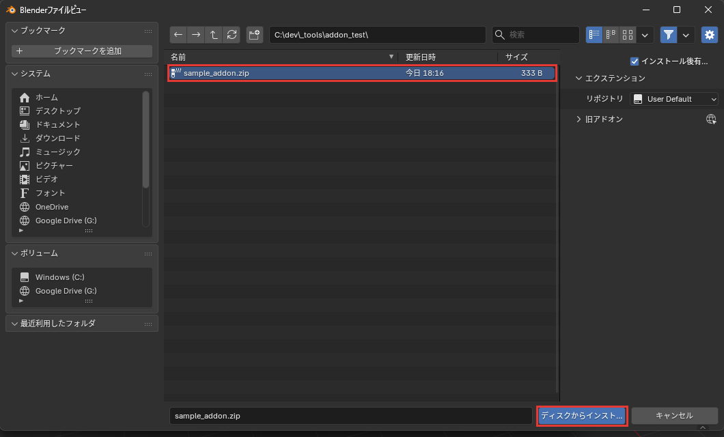Toggle the インストール後有... checkbox
The width and height of the screenshot is (724, 437).
[x=635, y=61]
